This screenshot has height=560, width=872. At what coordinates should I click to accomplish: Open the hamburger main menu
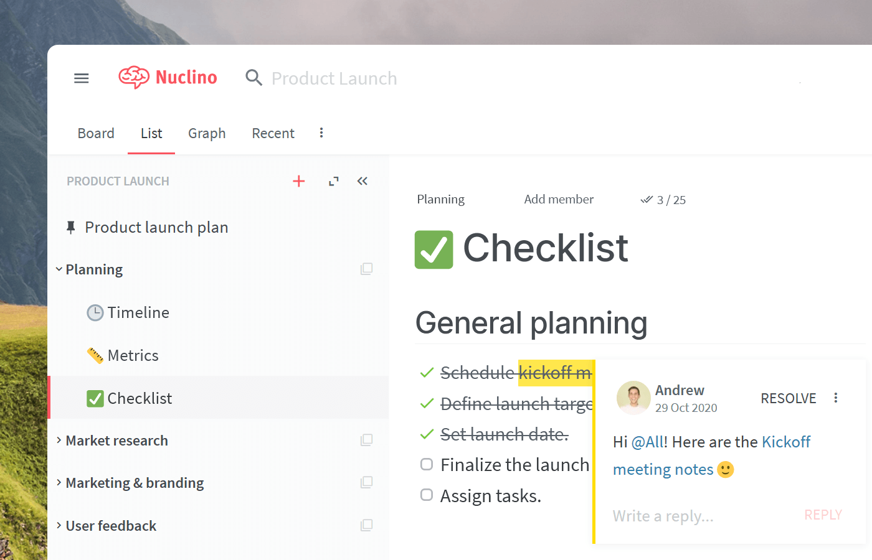[82, 78]
